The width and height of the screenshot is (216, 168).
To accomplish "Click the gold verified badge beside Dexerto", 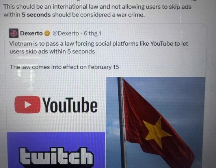I will pos(47,33).
